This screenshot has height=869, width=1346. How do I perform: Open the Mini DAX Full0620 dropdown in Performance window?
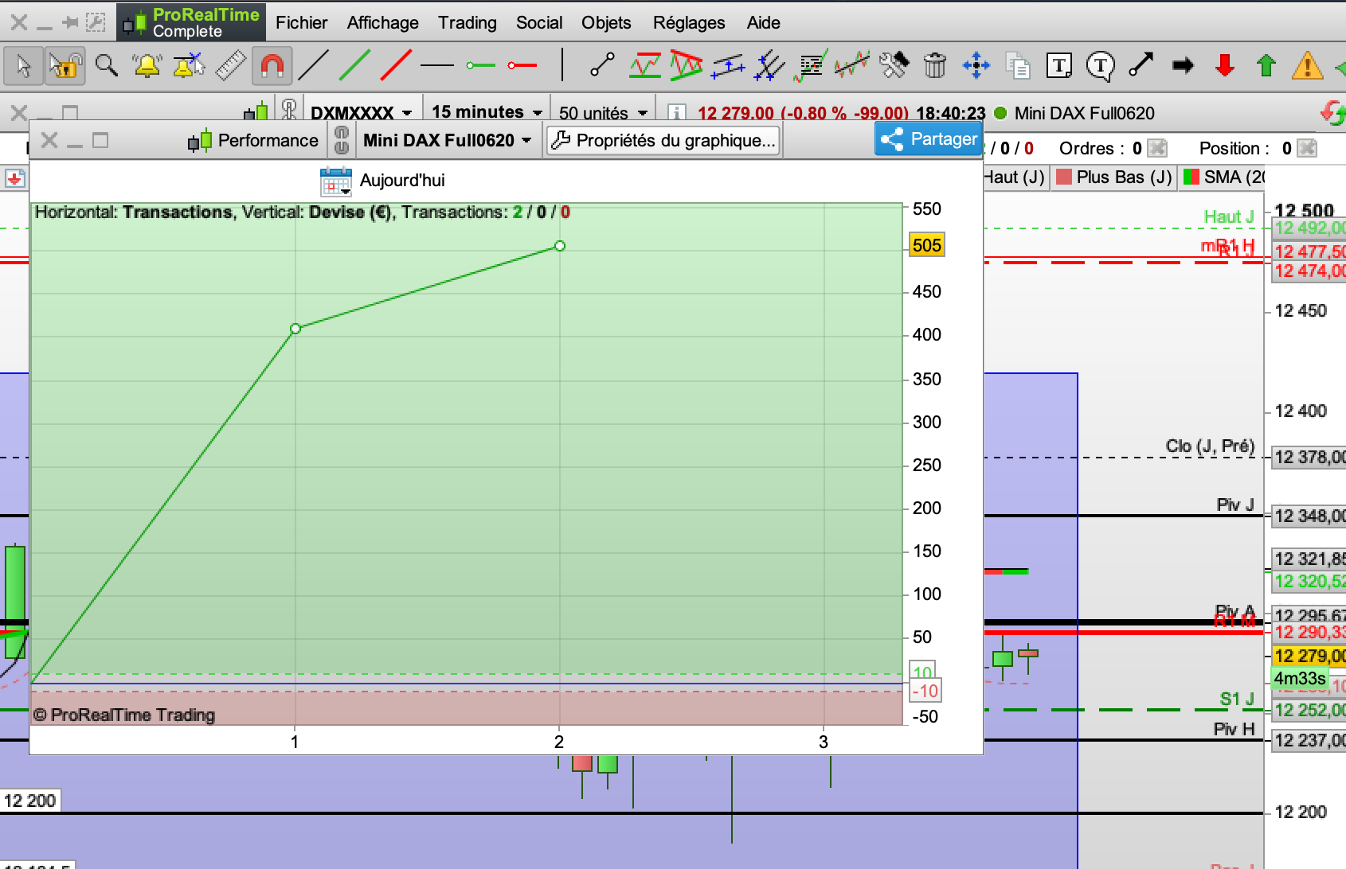pos(448,140)
